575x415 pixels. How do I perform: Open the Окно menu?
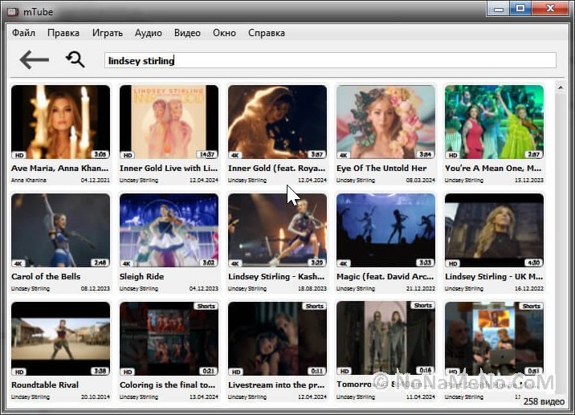[224, 33]
